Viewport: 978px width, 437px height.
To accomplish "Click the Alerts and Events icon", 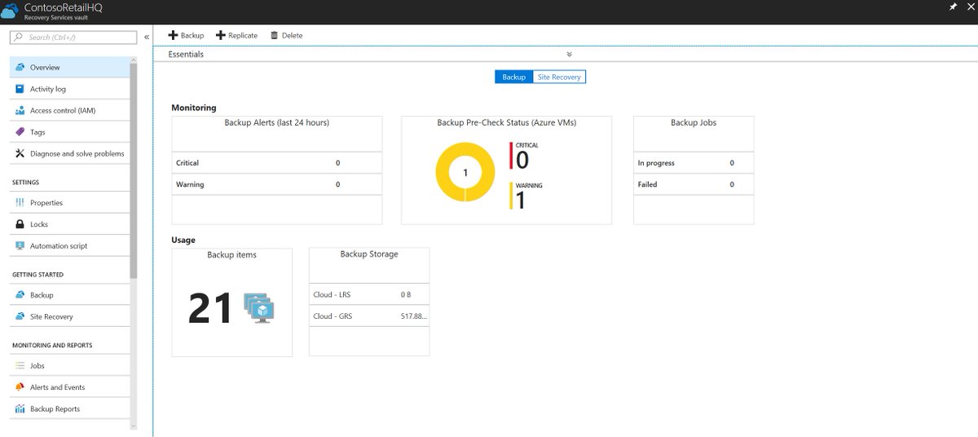I will [x=20, y=387].
